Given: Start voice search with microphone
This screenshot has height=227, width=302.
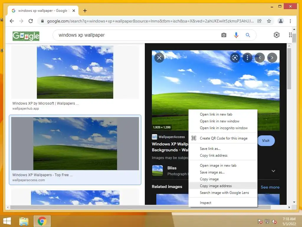Looking at the screenshot, I should coord(236,35).
